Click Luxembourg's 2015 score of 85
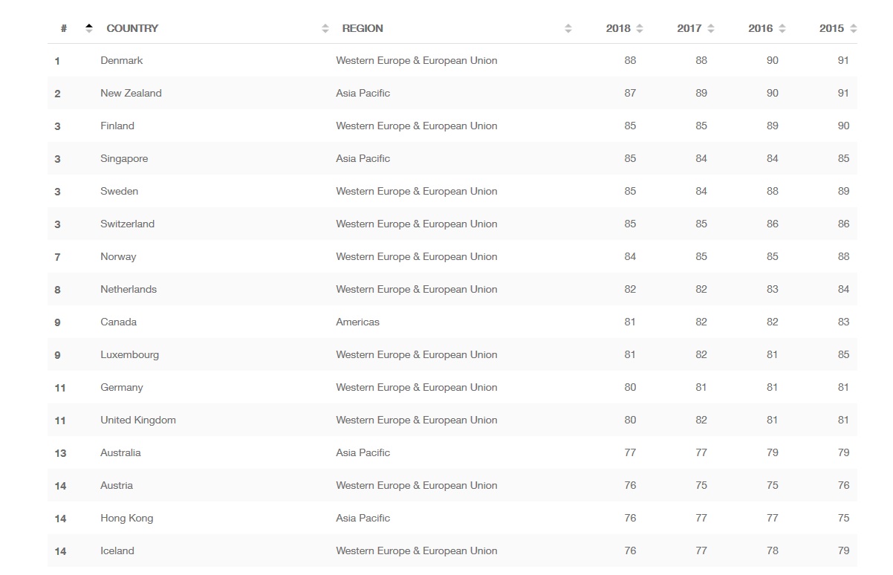 pos(843,354)
